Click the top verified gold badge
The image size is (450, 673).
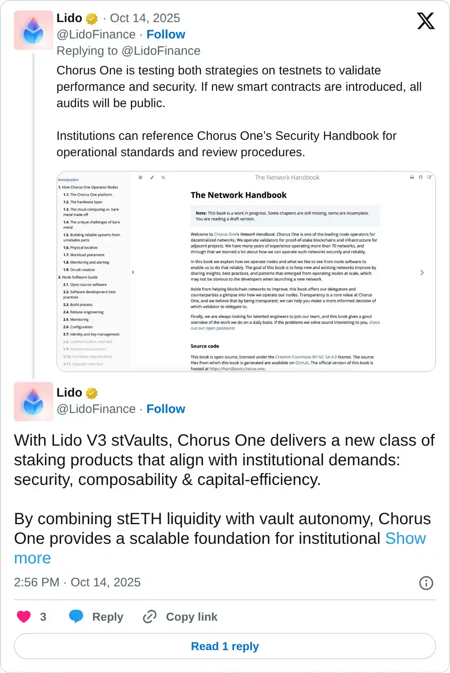pos(92,18)
